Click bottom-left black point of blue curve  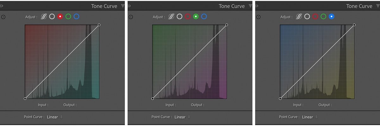click(x=280, y=99)
